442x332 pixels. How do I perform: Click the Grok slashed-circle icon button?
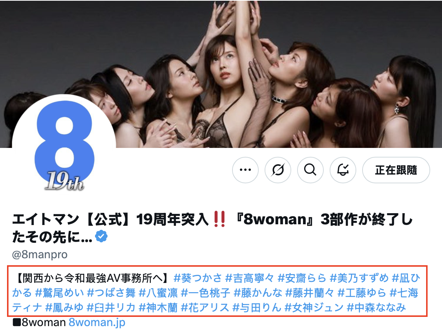coord(278,170)
